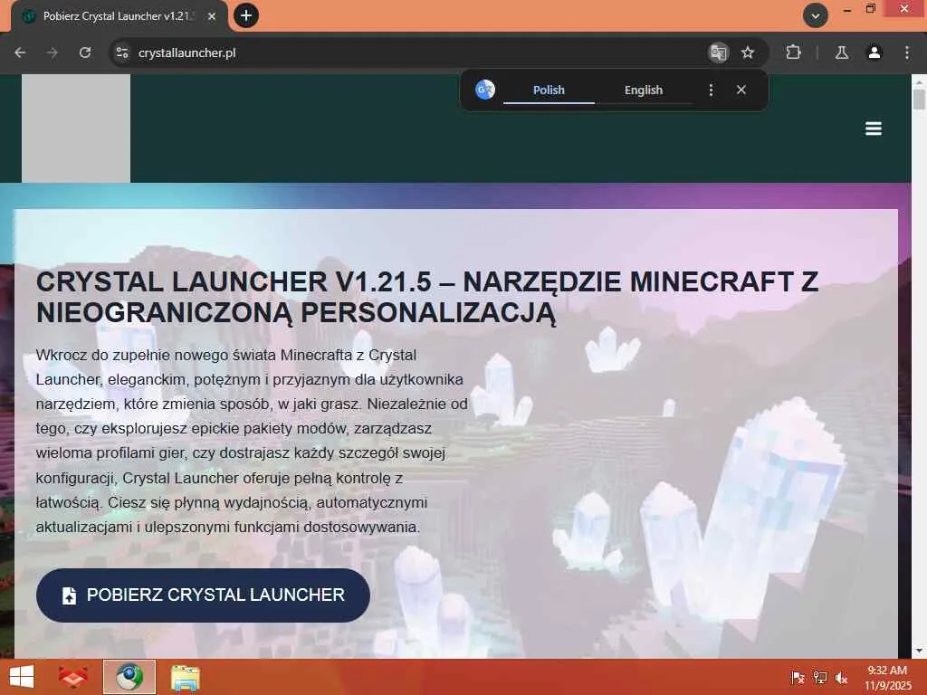Click the Google Translate logo icon
This screenshot has height=695, width=927.
tap(485, 90)
